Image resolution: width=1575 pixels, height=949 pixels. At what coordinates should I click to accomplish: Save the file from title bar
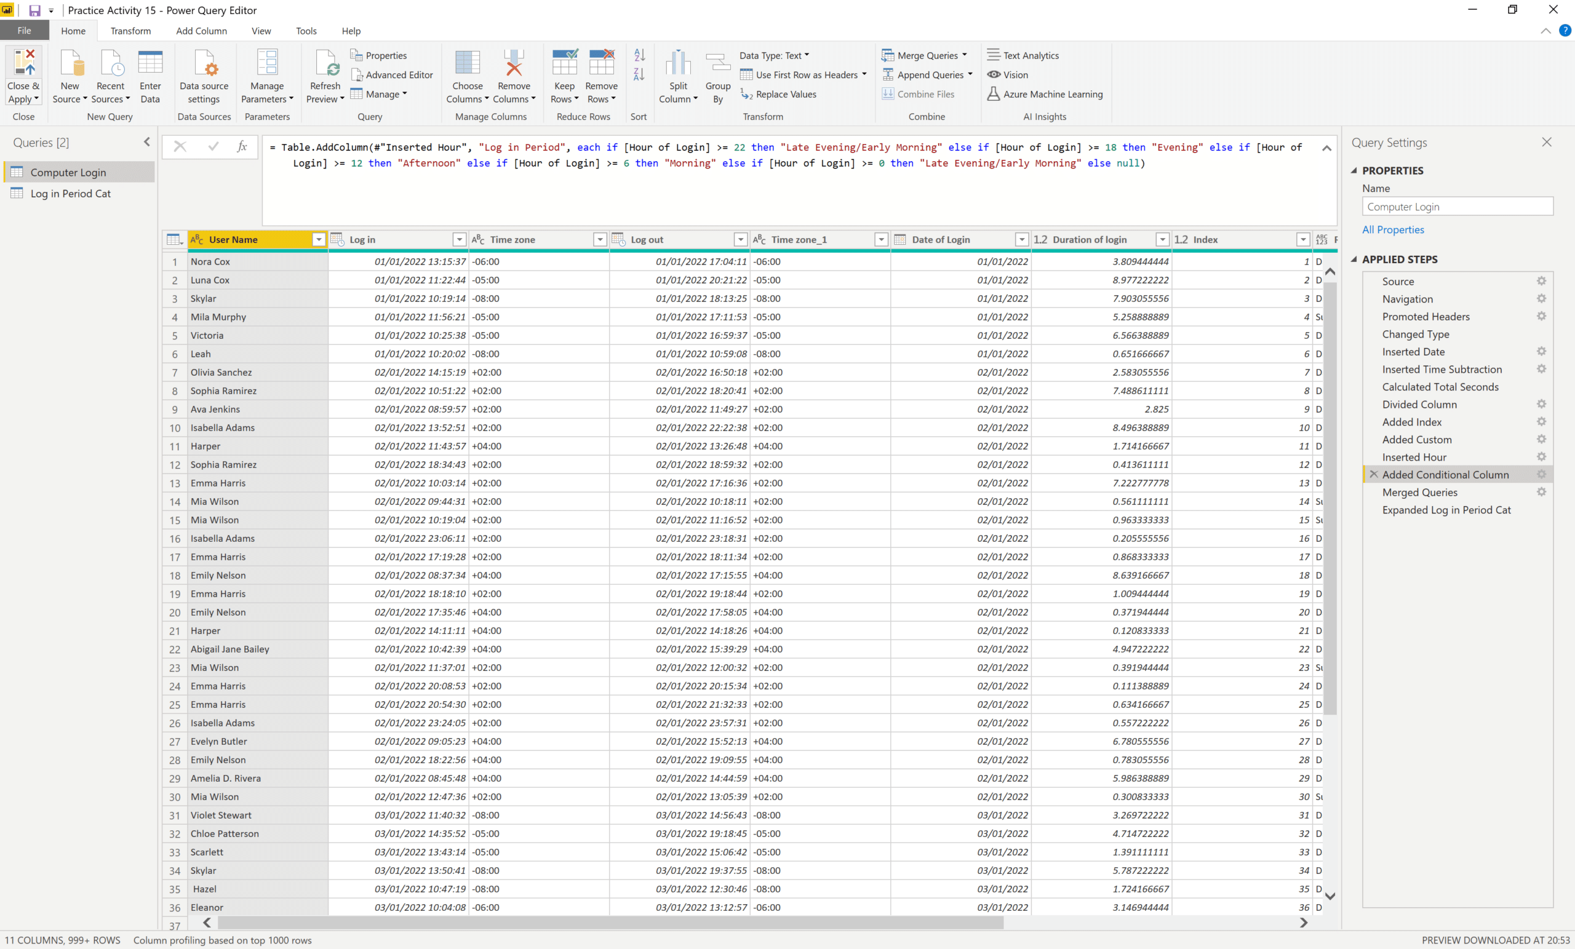34,10
